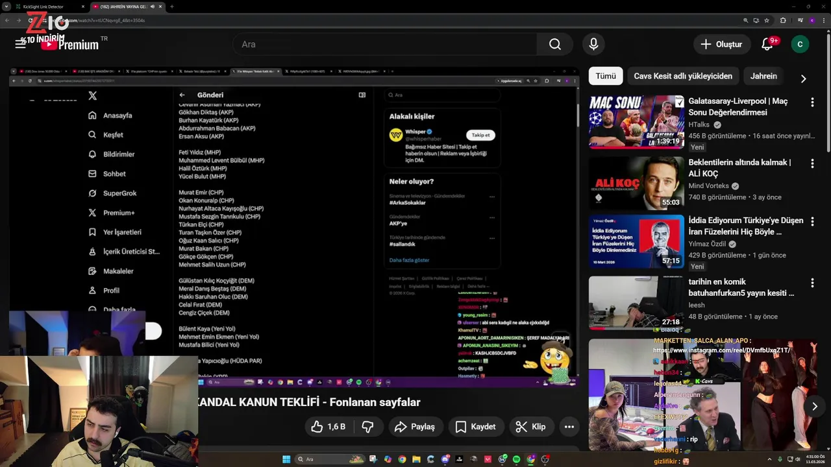Viewport: 831px width, 467px height.
Task: Show more filter chips with right arrow
Action: click(x=803, y=78)
